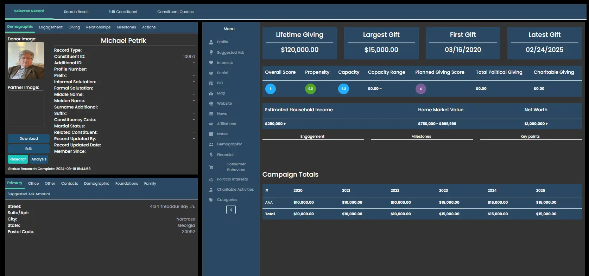Click the Notes sticky note icon
This screenshot has width=589, height=276.
tap(211, 134)
